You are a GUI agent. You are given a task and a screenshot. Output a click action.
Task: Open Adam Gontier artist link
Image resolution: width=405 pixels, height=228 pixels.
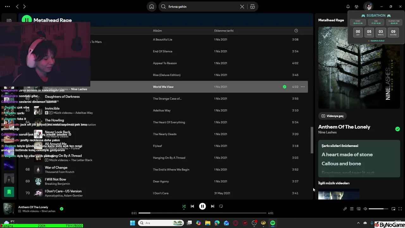coord(73,196)
